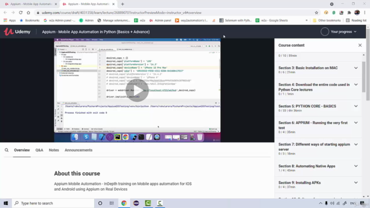Switch to the Q&A tab

point(39,150)
